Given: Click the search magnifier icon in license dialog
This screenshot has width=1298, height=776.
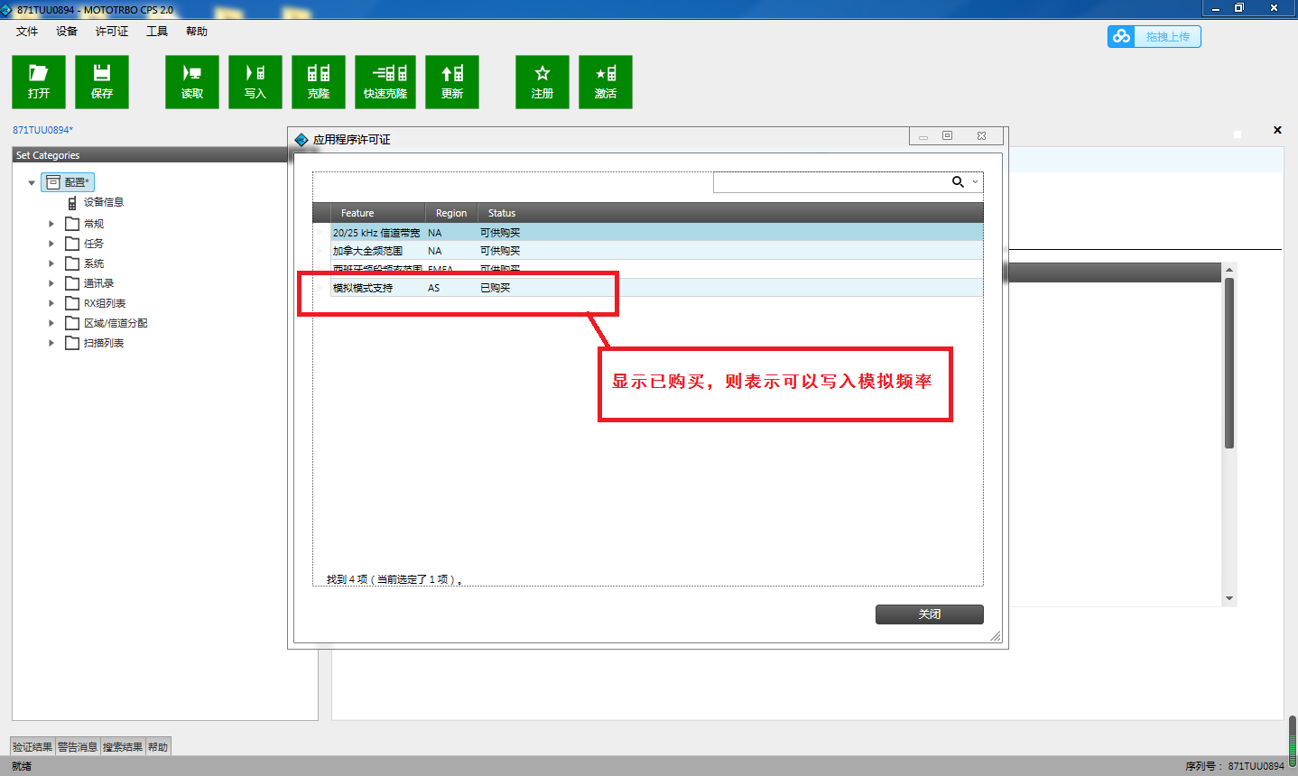Looking at the screenshot, I should coord(958,182).
